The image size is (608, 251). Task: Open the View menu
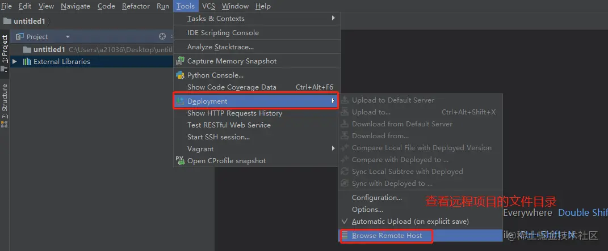(x=46, y=6)
